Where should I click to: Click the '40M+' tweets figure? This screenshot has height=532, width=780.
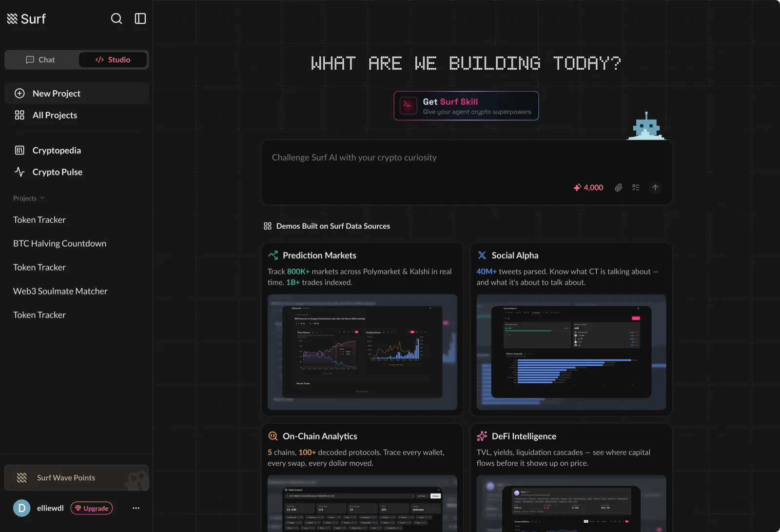[487, 272]
